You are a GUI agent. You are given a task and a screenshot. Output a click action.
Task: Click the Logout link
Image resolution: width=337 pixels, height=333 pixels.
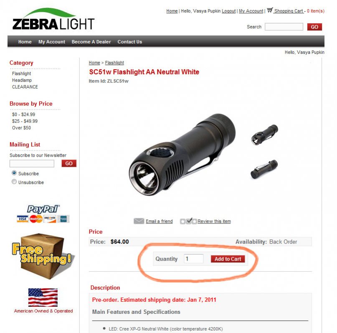point(229,11)
